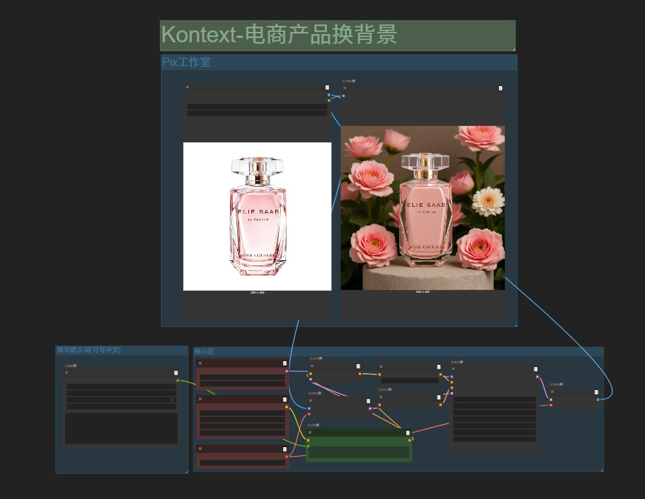Click the bottom widget row of the largest gray node
Screen dimensions: 645x499
click(494, 439)
